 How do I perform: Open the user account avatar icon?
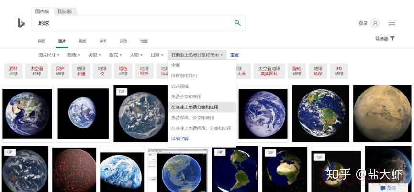pyautogui.click(x=375, y=23)
